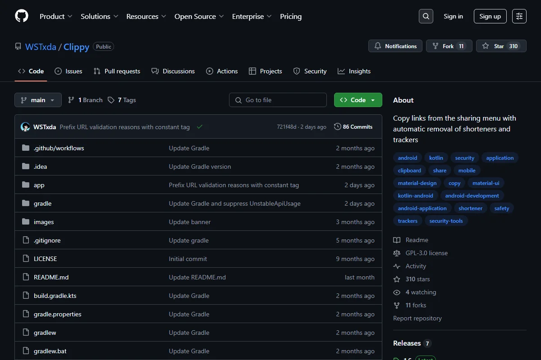The width and height of the screenshot is (541, 360).
Task: Click the Go to file search field
Action: click(278, 100)
